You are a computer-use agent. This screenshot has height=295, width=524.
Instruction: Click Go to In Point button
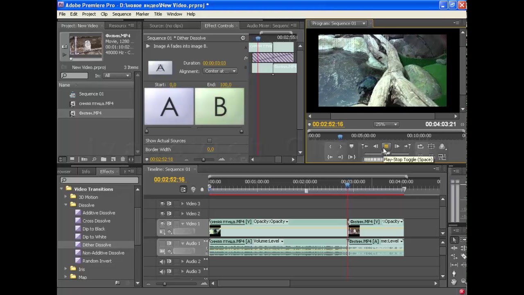click(x=330, y=157)
